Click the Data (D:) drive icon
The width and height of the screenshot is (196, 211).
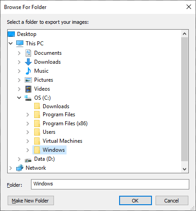coord(28,160)
